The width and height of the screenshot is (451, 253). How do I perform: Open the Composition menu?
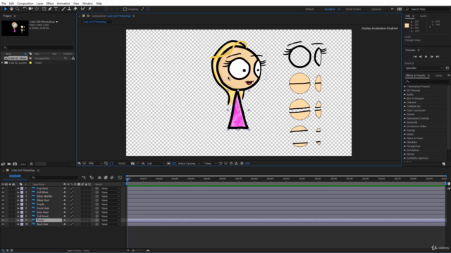25,4
